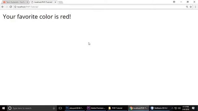Switch to Adobe Premiere taskbar item
Screen dimensions: 198x111
(x=96, y=108)
